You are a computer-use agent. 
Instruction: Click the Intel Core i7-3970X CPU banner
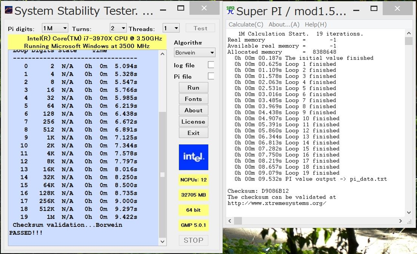click(x=87, y=42)
